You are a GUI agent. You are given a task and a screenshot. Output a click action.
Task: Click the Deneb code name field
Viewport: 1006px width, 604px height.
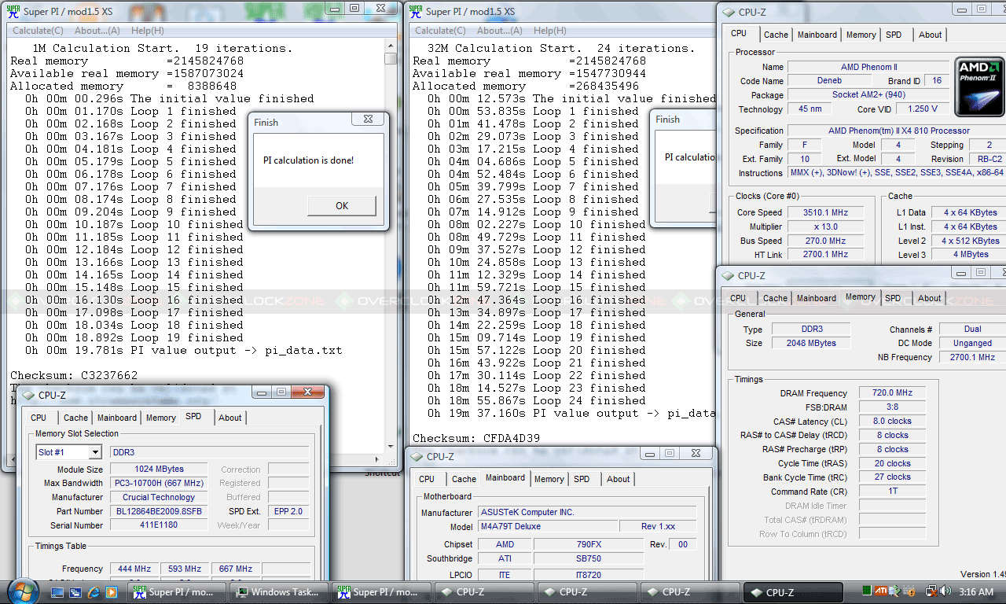pyautogui.click(x=831, y=80)
